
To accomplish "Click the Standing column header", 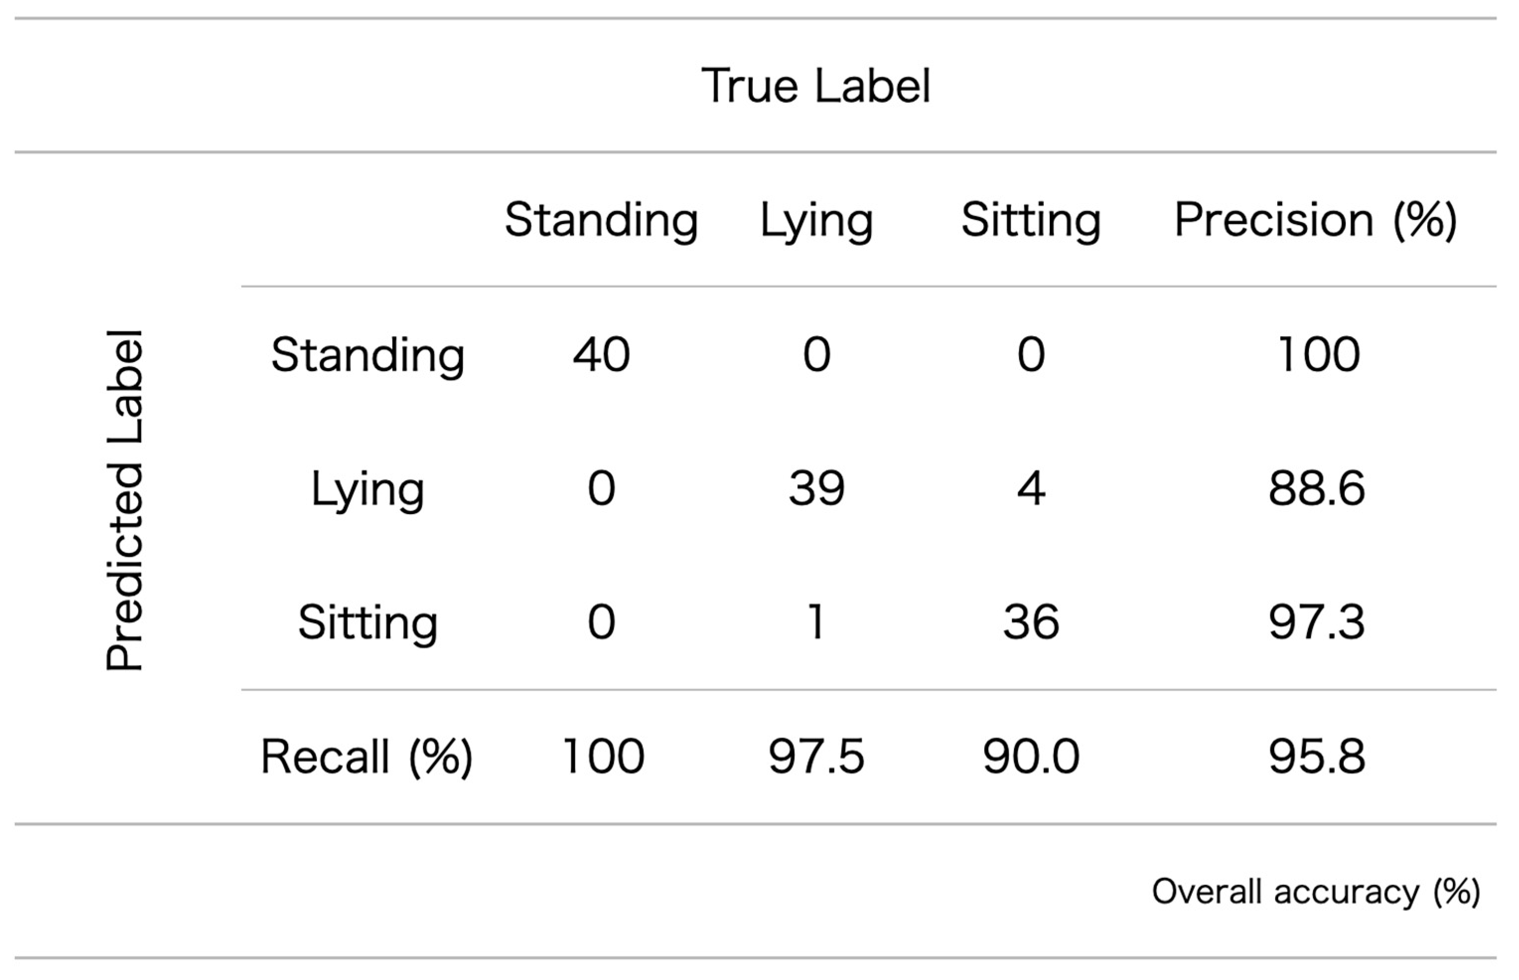I will tap(601, 220).
